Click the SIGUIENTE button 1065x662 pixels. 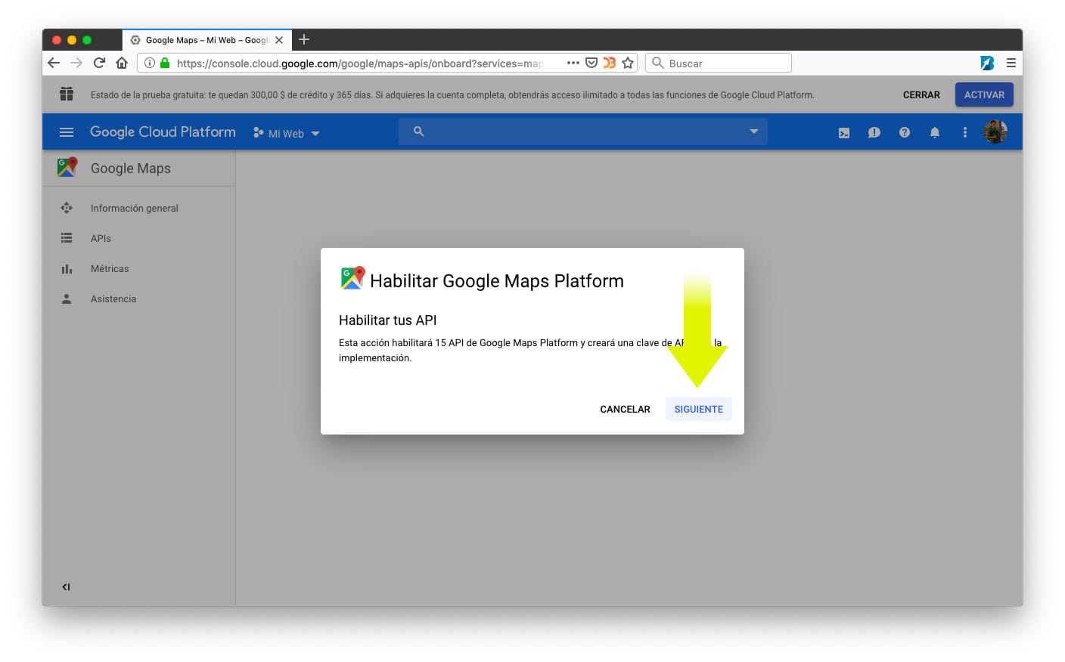pyautogui.click(x=699, y=409)
